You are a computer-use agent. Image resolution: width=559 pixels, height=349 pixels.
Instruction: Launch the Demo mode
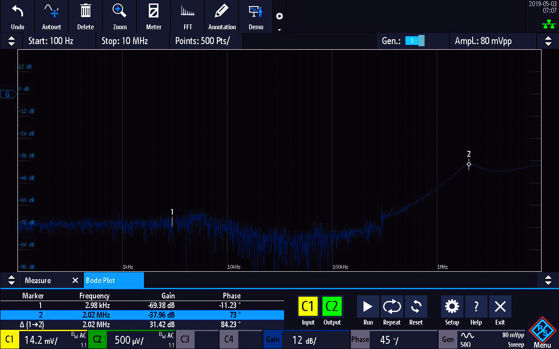[x=256, y=16]
